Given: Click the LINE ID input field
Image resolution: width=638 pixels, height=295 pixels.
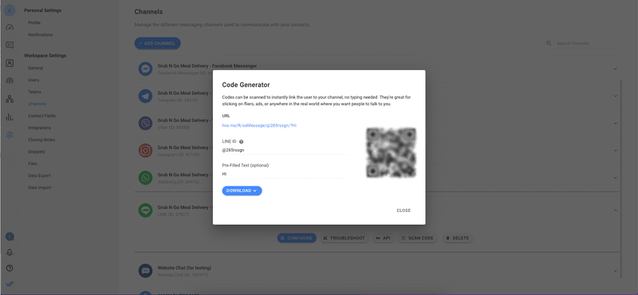Looking at the screenshot, I should [x=285, y=150].
